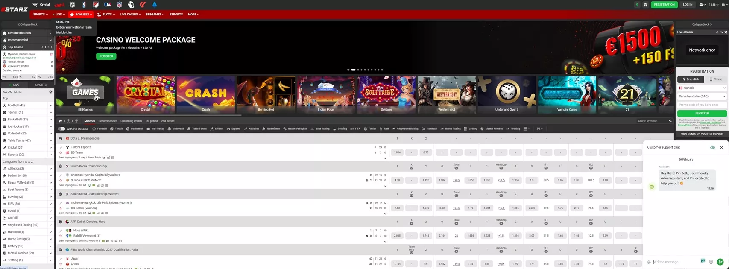Move the Live stream panel icon

(717, 32)
